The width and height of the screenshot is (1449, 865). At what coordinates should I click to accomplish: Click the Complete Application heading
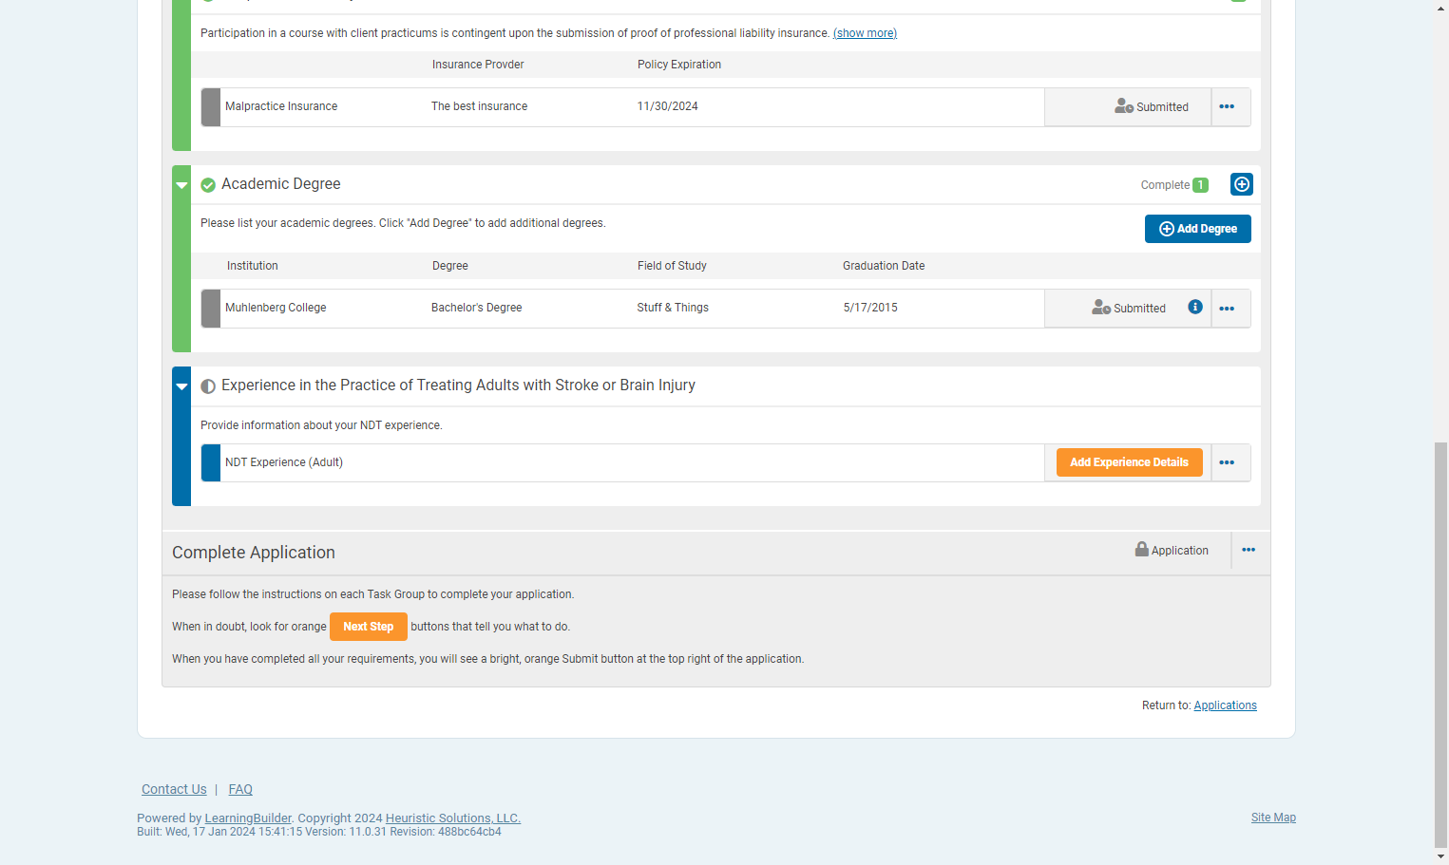254,553
